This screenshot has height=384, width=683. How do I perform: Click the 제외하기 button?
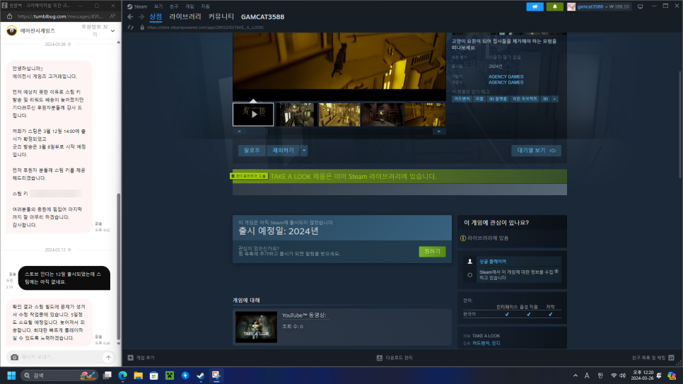tap(283, 151)
